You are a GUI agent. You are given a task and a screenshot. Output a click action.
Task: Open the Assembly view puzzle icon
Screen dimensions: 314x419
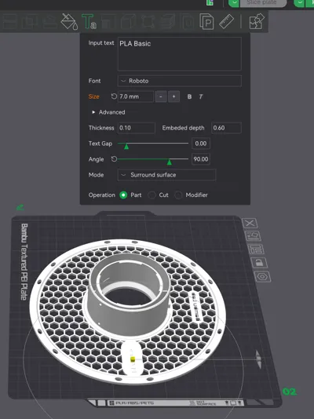(257, 21)
